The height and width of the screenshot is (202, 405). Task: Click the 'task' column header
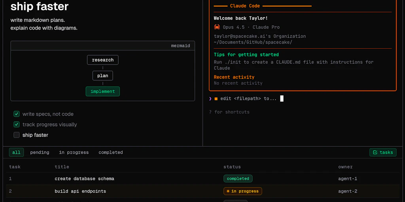pyautogui.click(x=15, y=167)
